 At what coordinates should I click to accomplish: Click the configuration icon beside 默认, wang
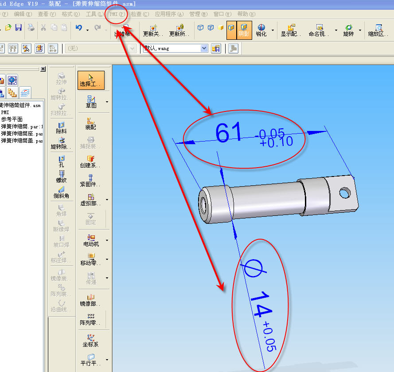[216, 48]
